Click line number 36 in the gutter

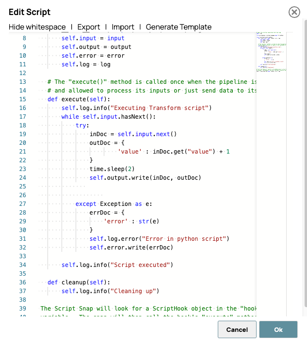[22, 282]
